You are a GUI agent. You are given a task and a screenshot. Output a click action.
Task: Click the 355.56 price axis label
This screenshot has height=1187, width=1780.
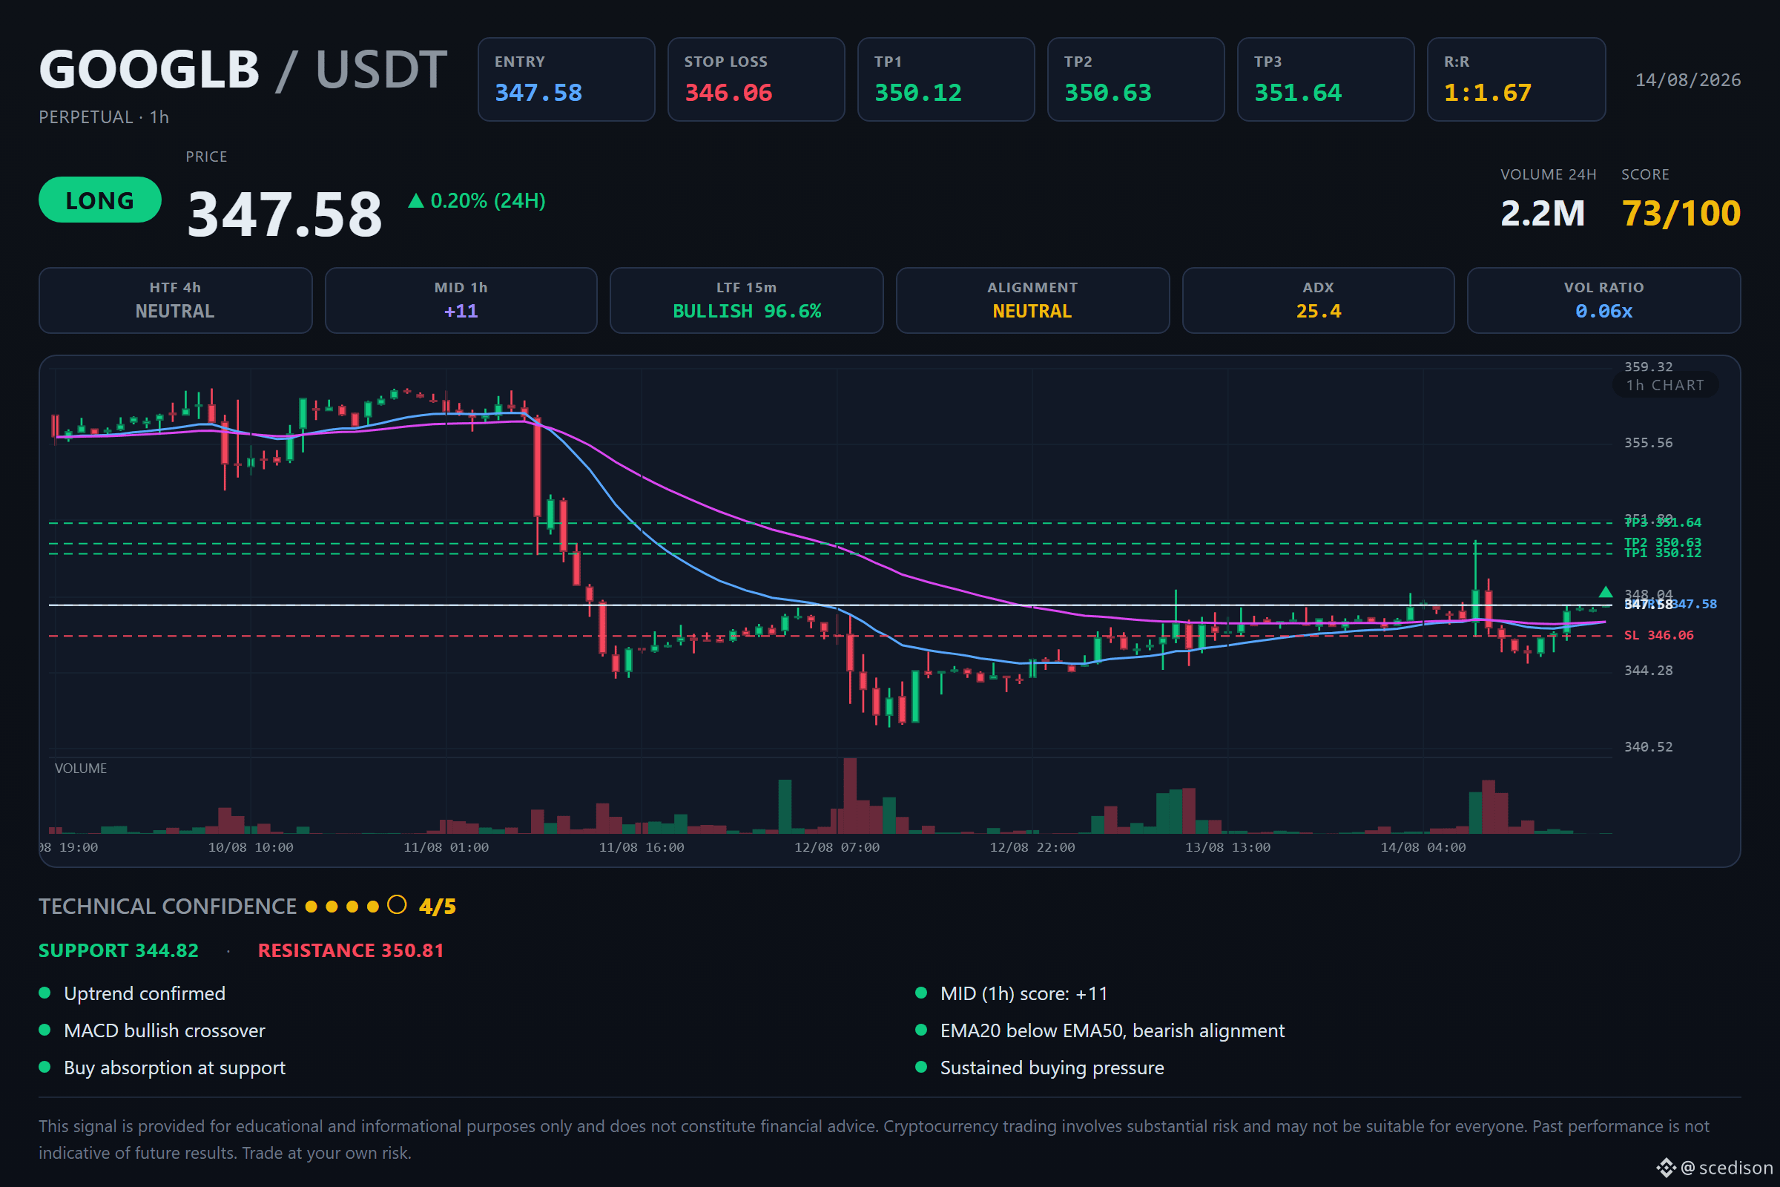tap(1648, 442)
